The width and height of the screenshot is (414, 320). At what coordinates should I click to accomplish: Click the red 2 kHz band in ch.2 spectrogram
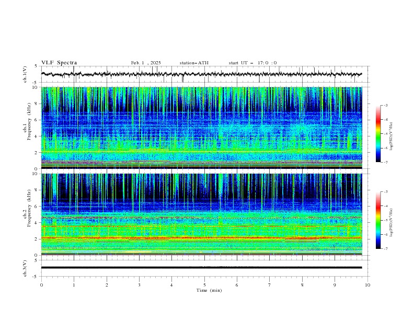(201, 238)
